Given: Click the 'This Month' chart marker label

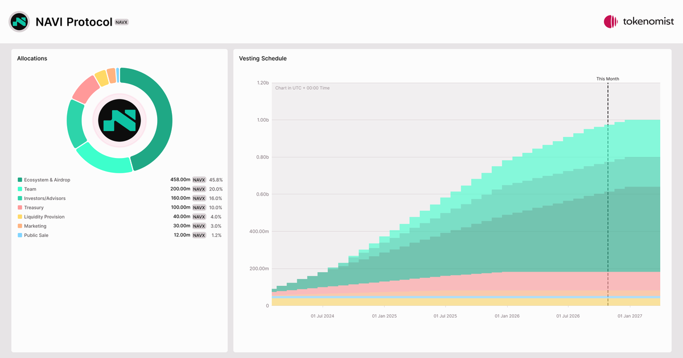Looking at the screenshot, I should 608,79.
